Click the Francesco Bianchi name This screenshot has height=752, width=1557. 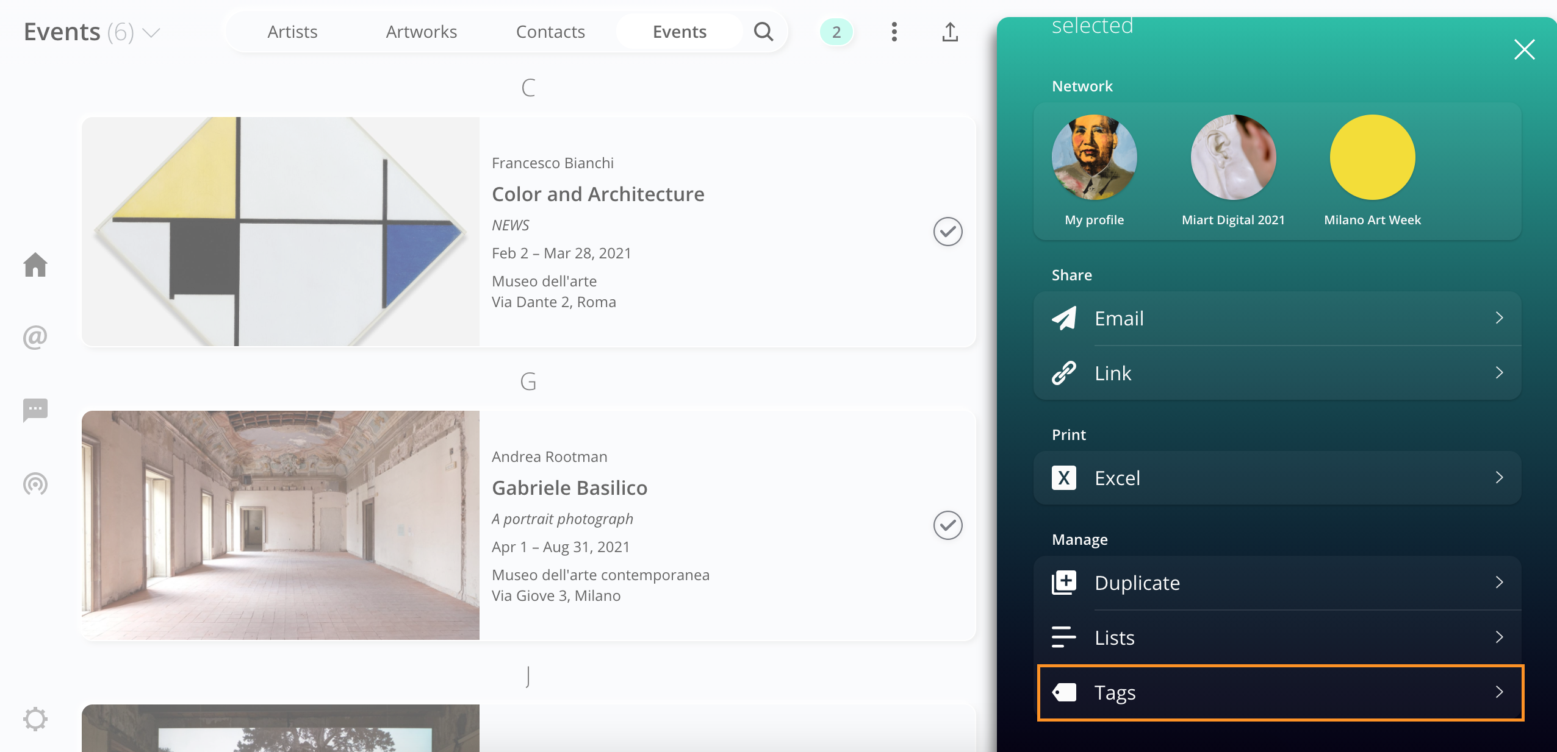[553, 163]
